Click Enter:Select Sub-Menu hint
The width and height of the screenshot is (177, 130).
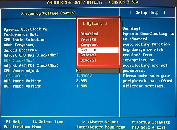pos(101,127)
